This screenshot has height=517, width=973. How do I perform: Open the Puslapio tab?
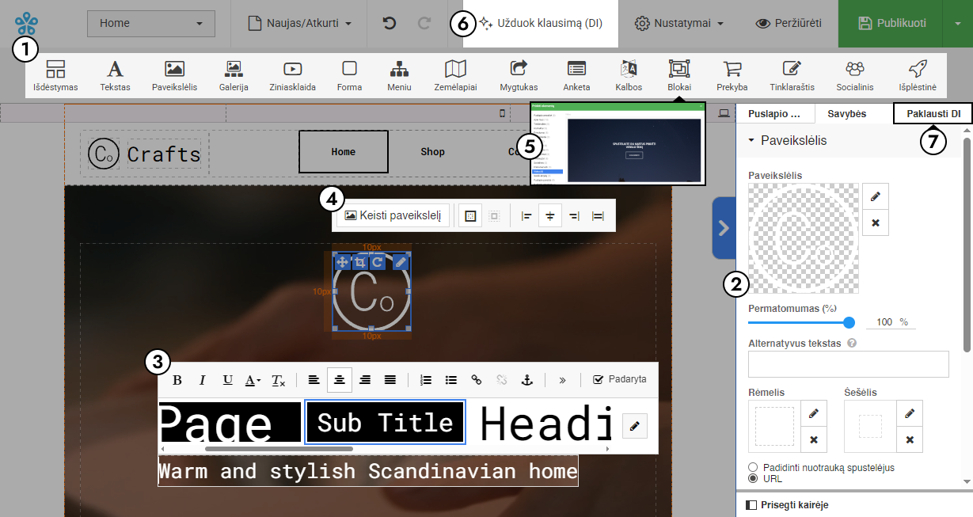click(x=774, y=114)
